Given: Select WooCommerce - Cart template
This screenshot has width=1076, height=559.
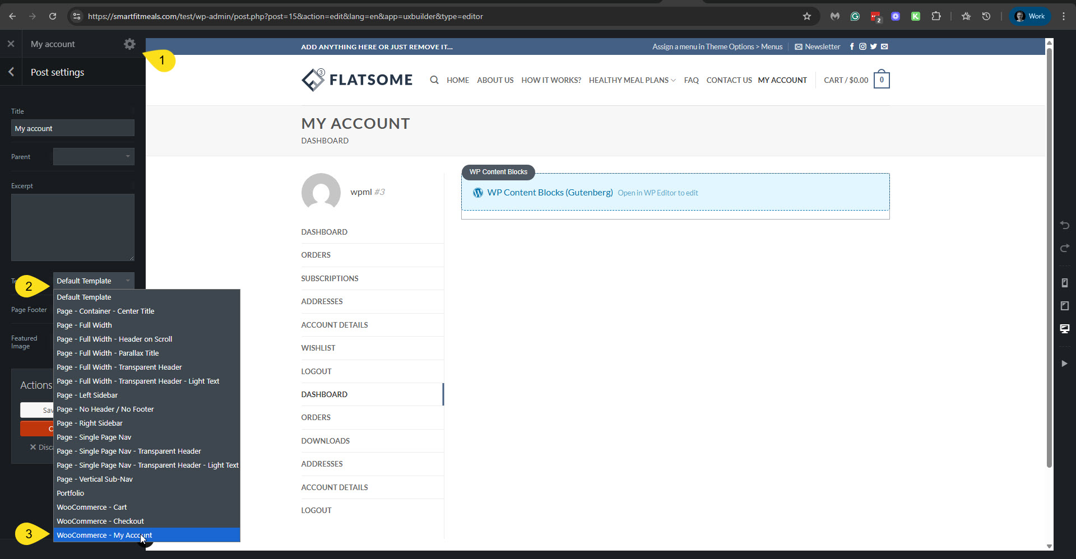Looking at the screenshot, I should 147,507.
